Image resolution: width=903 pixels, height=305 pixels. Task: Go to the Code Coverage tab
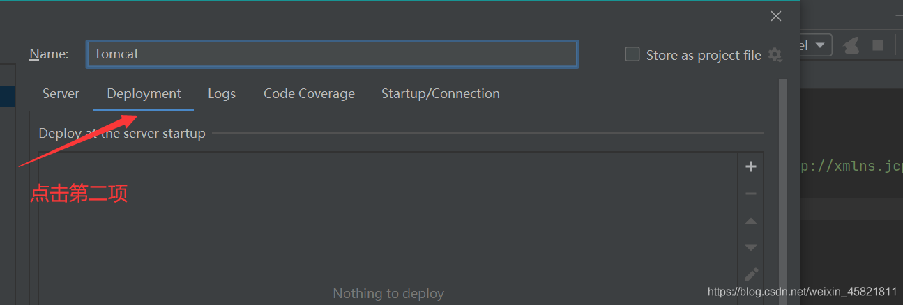click(309, 94)
